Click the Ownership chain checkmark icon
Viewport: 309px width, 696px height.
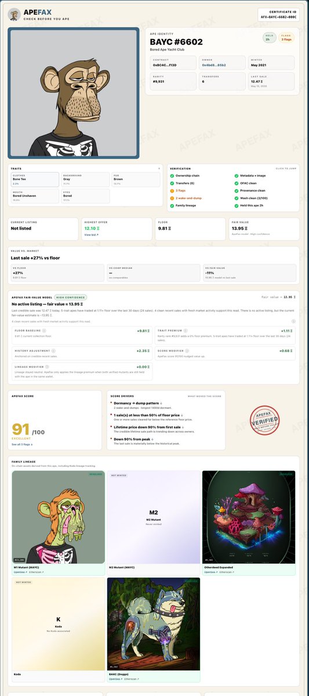pyautogui.click(x=172, y=175)
